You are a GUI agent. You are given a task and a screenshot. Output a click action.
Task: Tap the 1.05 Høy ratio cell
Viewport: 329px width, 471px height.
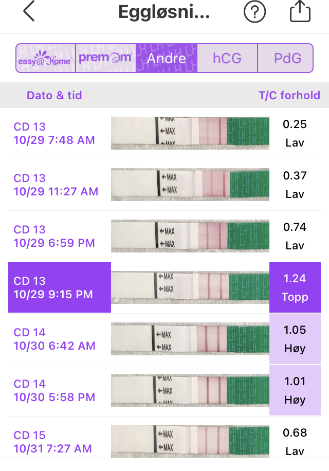295,339
